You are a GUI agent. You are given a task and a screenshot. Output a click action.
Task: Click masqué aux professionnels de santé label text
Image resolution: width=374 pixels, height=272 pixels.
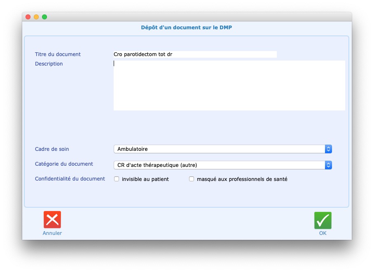tap(242, 179)
